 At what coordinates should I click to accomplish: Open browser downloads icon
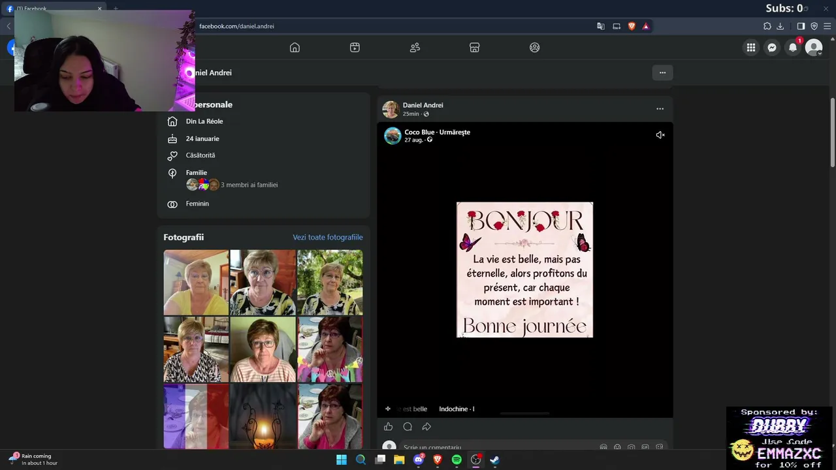pos(780,26)
